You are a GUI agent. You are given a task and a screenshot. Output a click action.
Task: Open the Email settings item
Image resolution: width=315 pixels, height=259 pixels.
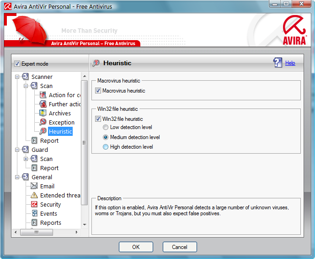47,186
